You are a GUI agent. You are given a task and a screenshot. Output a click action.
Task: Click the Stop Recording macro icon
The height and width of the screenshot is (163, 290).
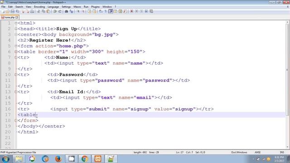[x=136, y=11]
